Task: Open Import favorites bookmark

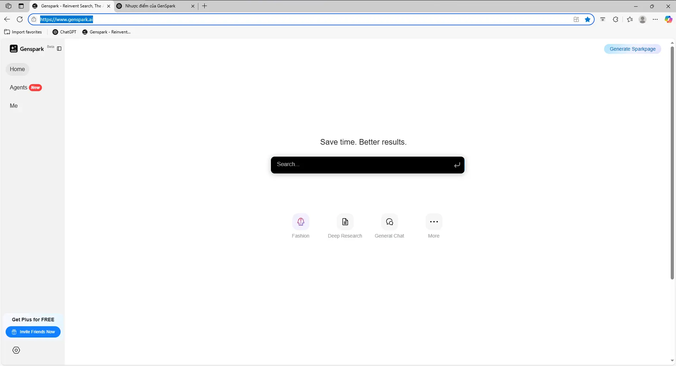Action: [23, 32]
